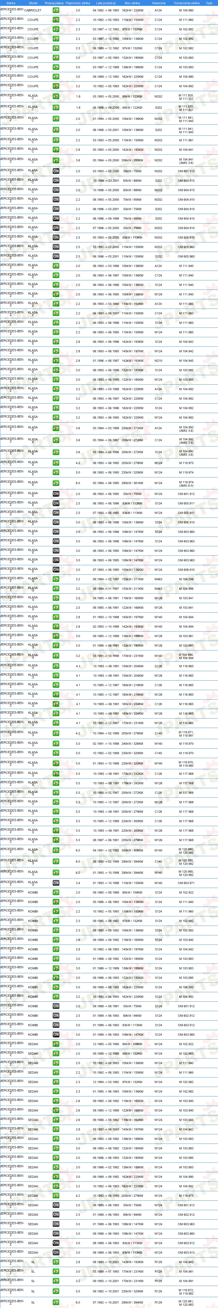Click ON diesel icon in KLASA S 3.4 row
This screenshot has width=218, height=1308.
coord(56,882)
